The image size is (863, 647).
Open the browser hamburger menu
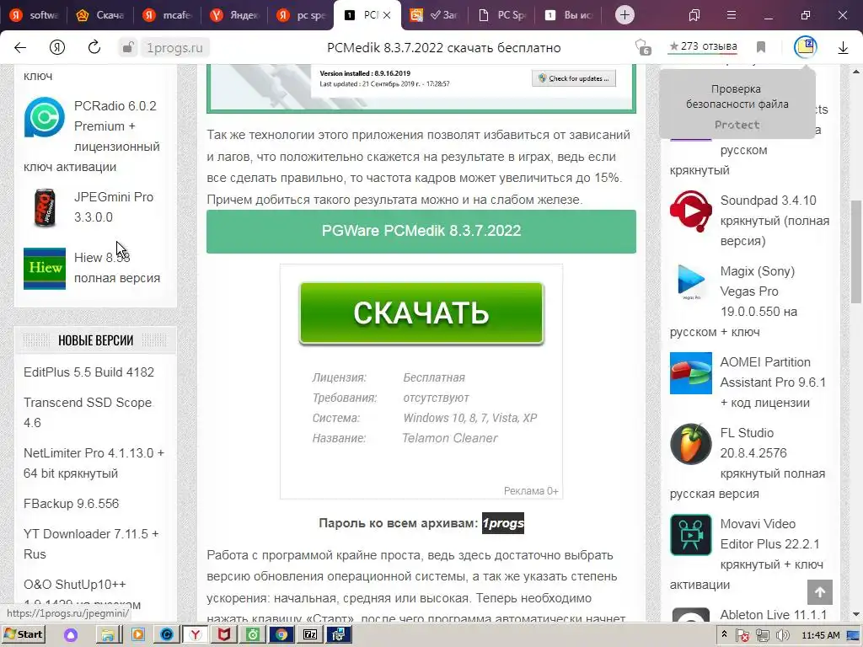(x=732, y=15)
